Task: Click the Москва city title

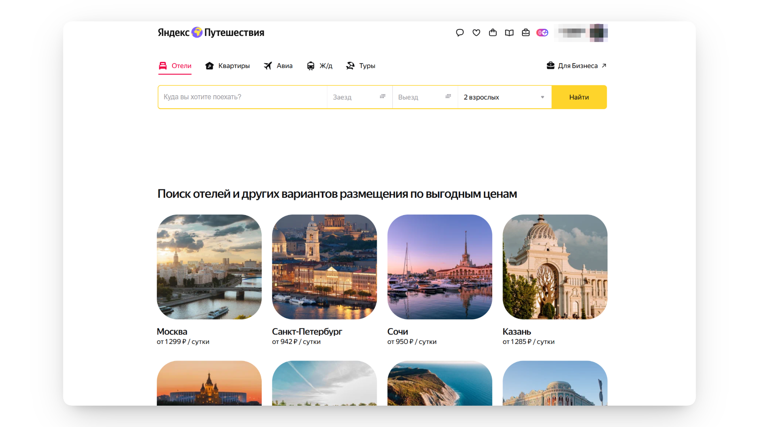Action: point(172,332)
